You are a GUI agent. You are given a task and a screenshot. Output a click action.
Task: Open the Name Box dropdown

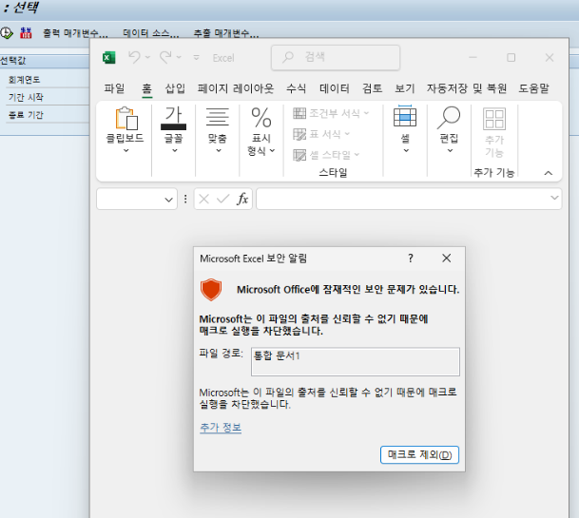click(x=168, y=200)
